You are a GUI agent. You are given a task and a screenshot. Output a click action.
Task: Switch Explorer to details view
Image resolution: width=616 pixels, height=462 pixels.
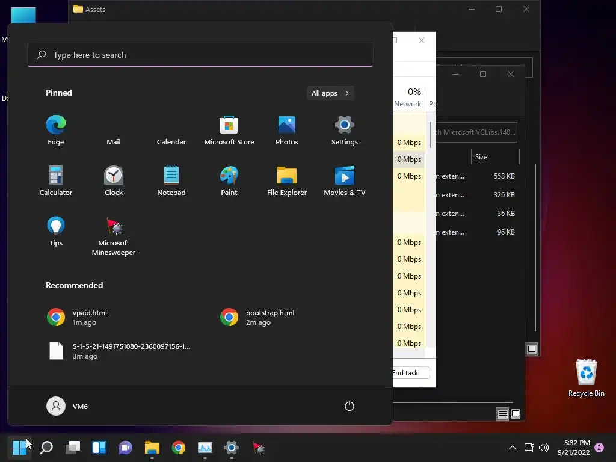pyautogui.click(x=502, y=414)
